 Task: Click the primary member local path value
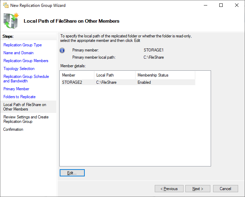point(154,57)
